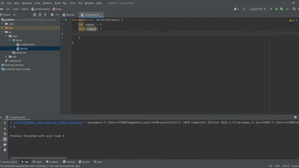
Task: Open the View menu
Action: coord(16,3)
